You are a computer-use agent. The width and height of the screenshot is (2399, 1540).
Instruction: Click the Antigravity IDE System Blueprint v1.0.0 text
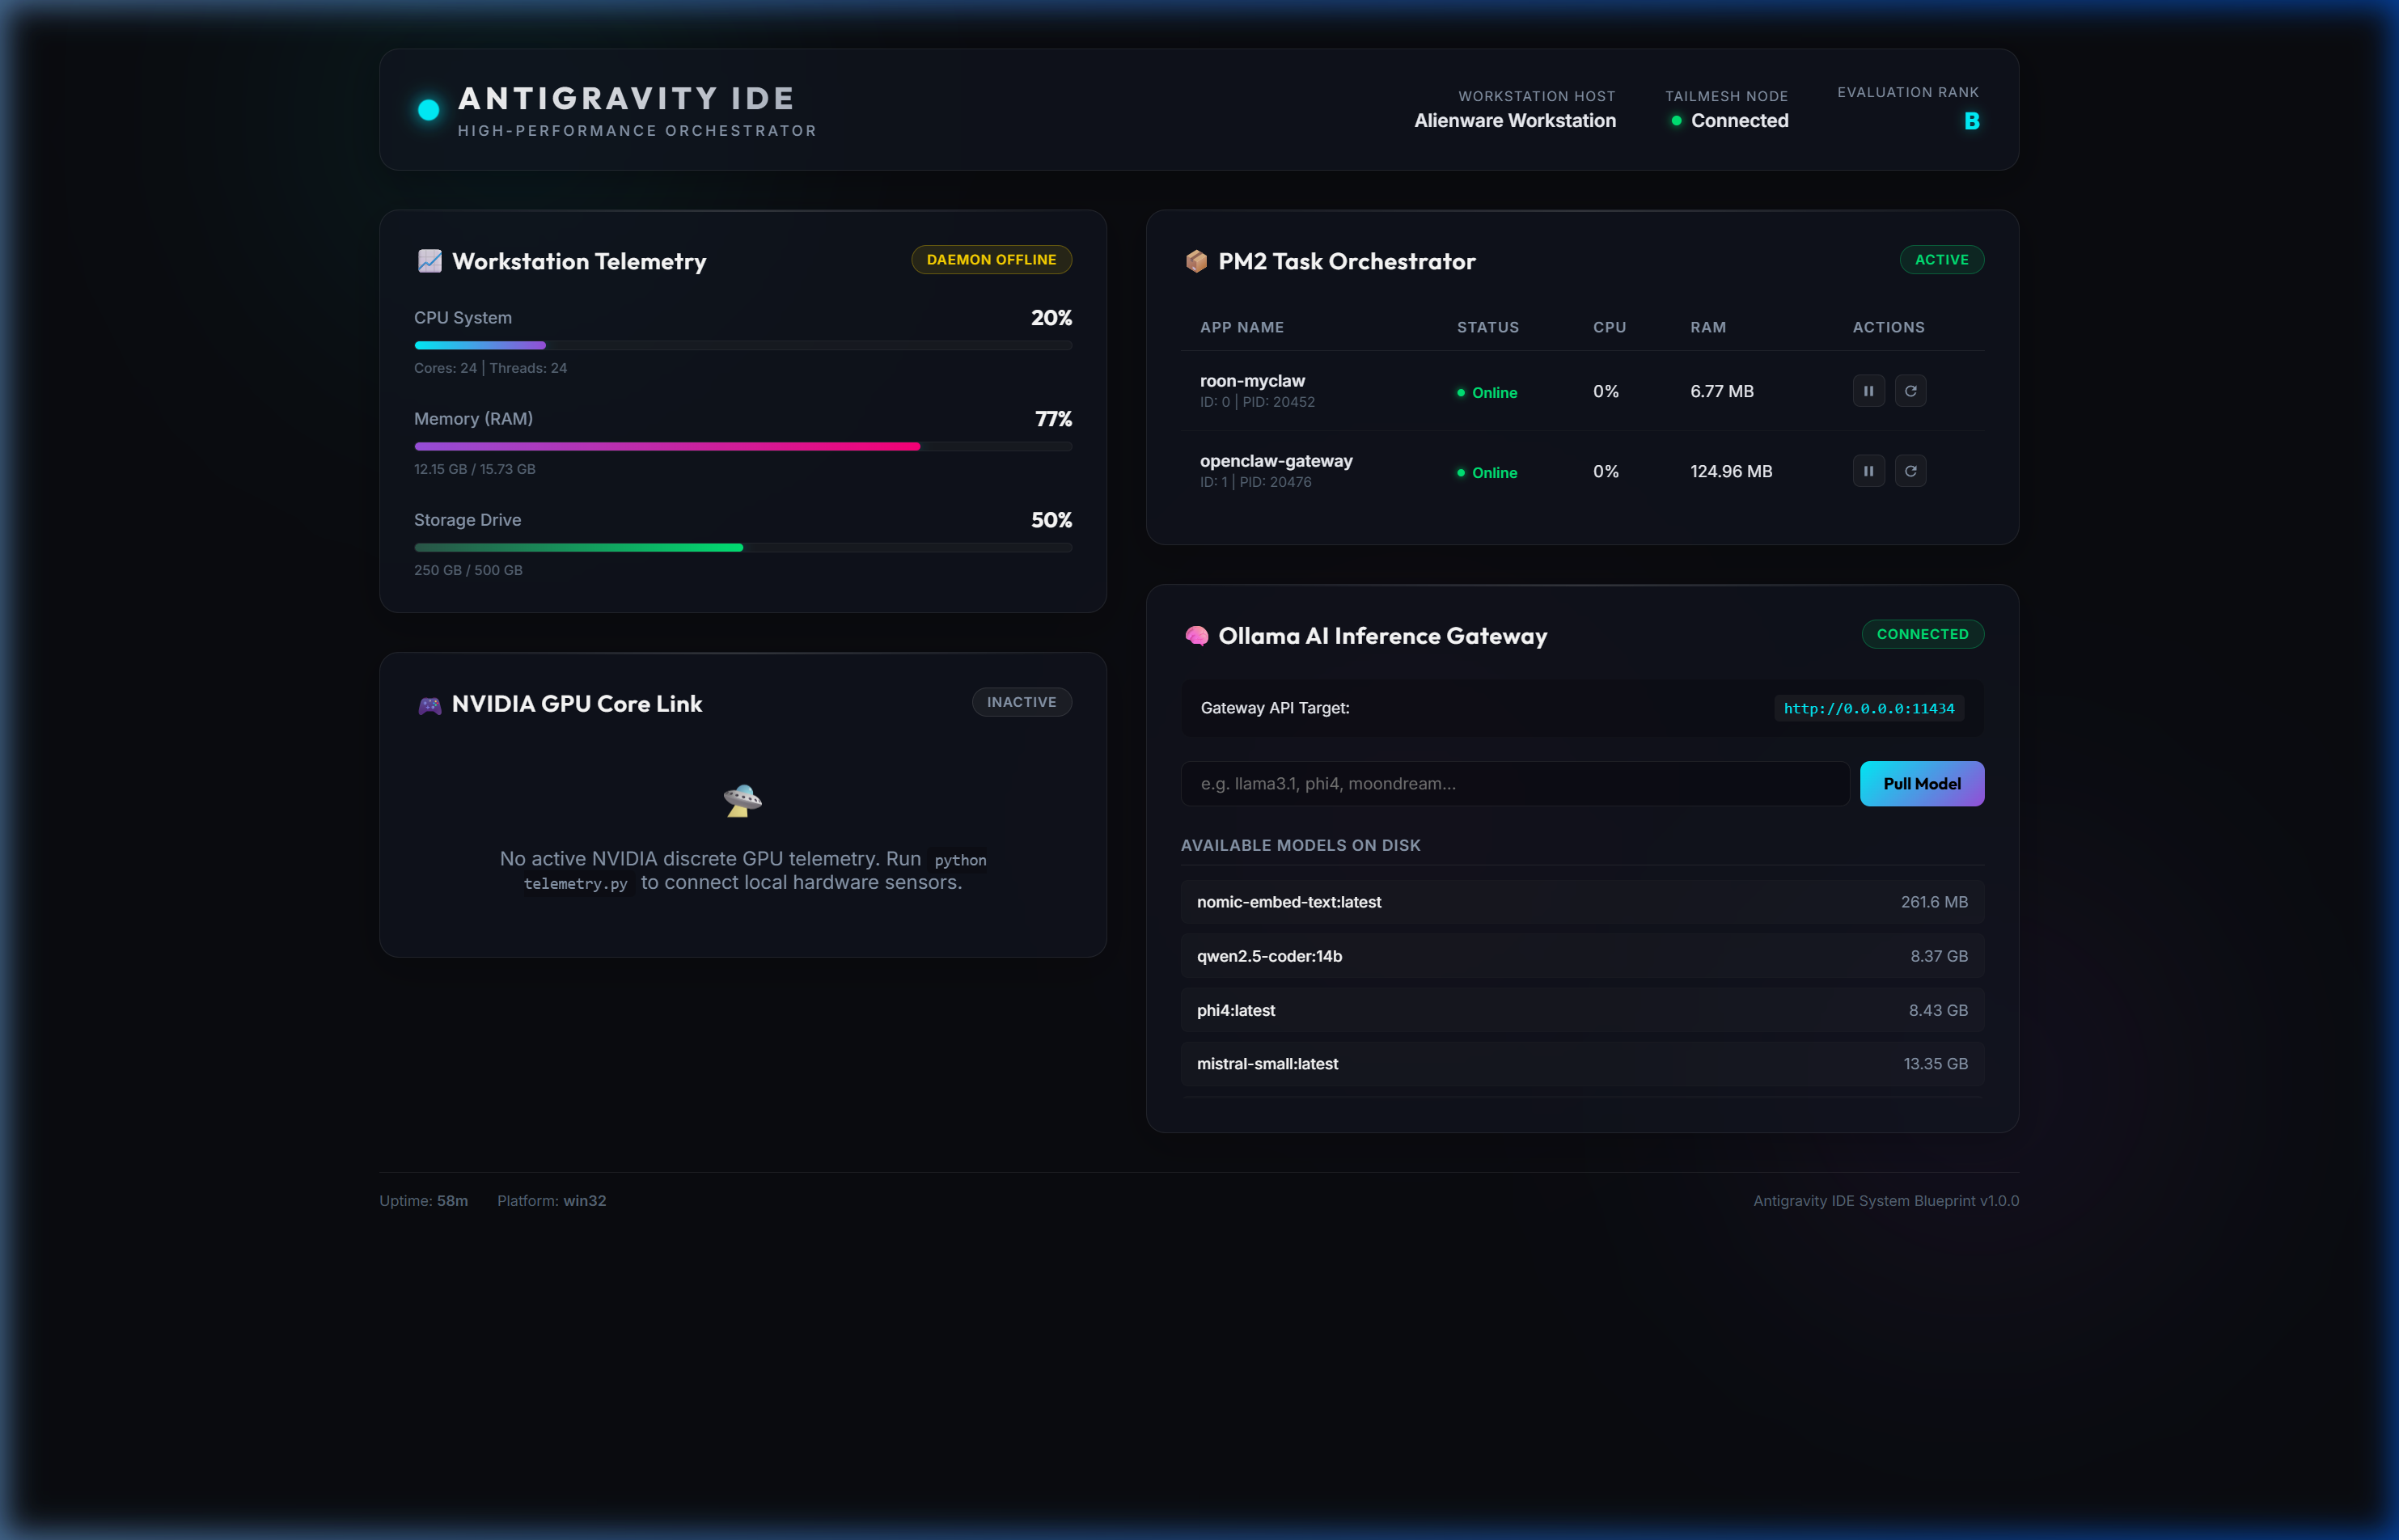(1886, 1201)
